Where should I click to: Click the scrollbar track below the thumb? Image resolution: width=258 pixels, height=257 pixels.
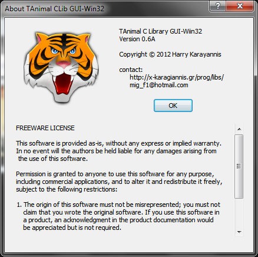click(239, 213)
